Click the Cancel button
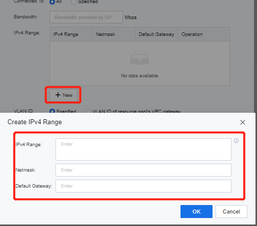Viewport: 257px width, 226px height. pos(231,212)
